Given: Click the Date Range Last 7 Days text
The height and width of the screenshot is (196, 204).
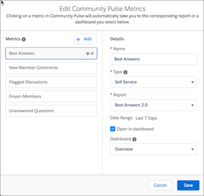Looking at the screenshot, I should point(134,118).
